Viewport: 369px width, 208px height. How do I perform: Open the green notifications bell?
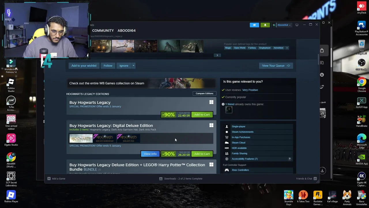click(x=265, y=25)
